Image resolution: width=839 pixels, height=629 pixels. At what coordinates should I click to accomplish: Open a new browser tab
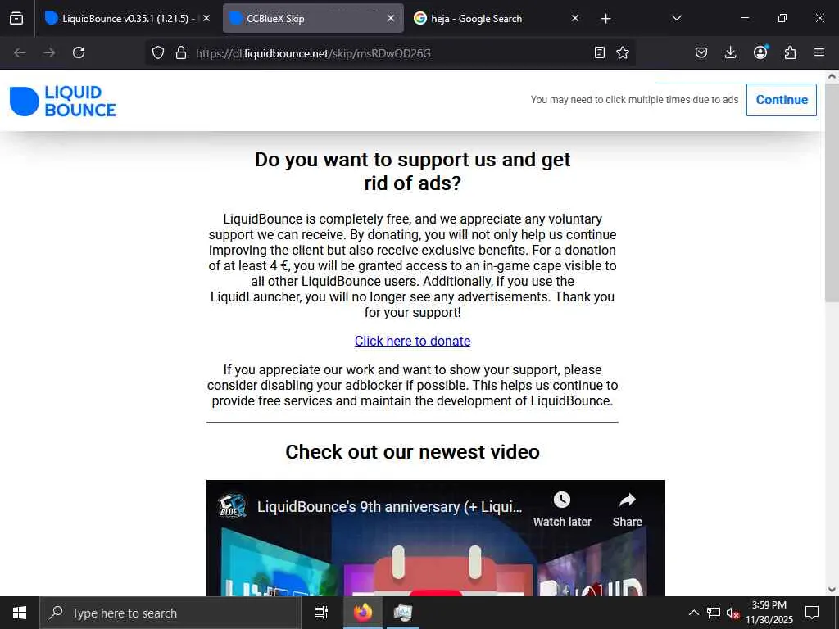pos(605,19)
